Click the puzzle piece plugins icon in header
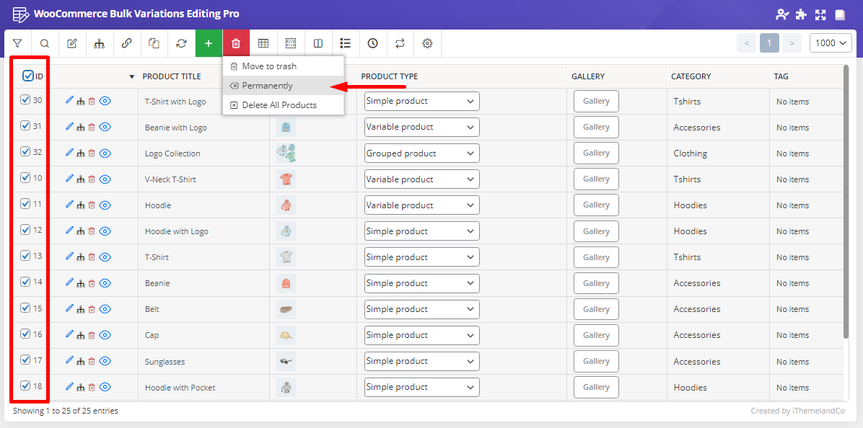Screen dimensions: 863x428 coord(801,14)
